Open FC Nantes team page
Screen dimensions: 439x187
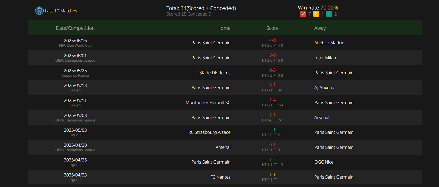tap(221, 177)
